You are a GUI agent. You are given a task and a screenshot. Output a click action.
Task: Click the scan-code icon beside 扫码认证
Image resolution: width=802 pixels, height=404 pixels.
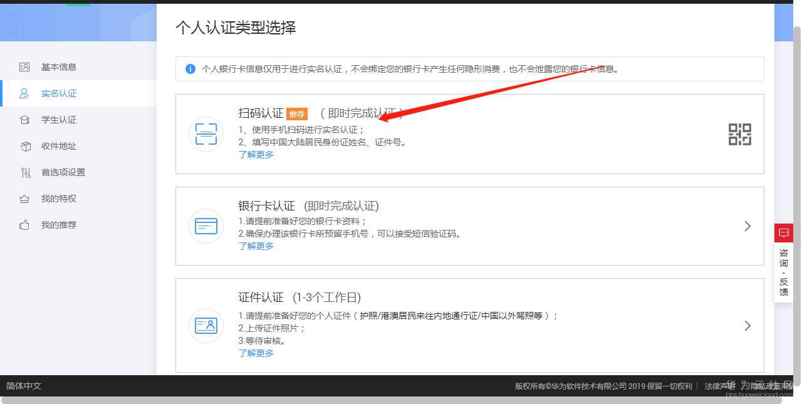[x=206, y=134]
